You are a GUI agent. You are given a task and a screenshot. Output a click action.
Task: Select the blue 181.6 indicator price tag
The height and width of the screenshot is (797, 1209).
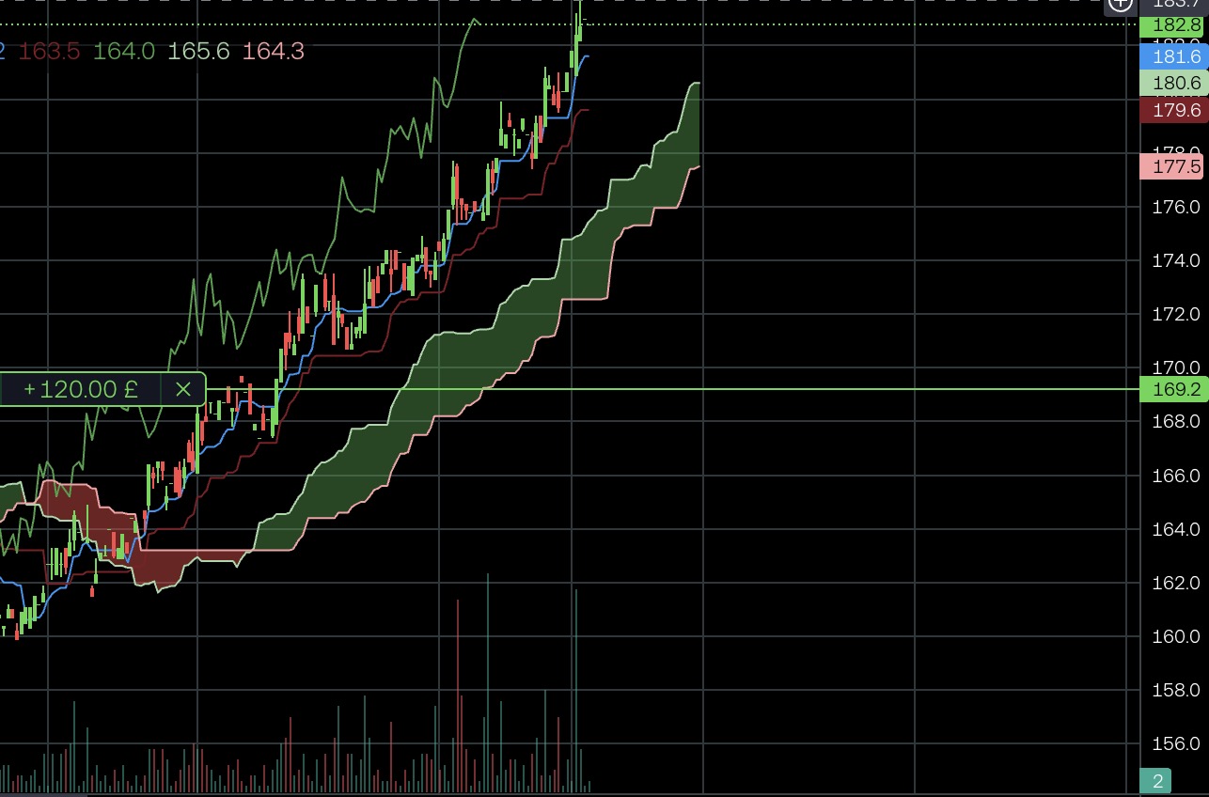[1173, 56]
